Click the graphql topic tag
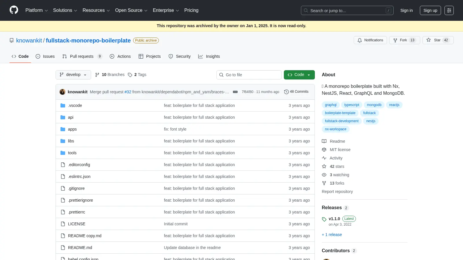Viewport: 463px width, 260px height. pos(331,105)
